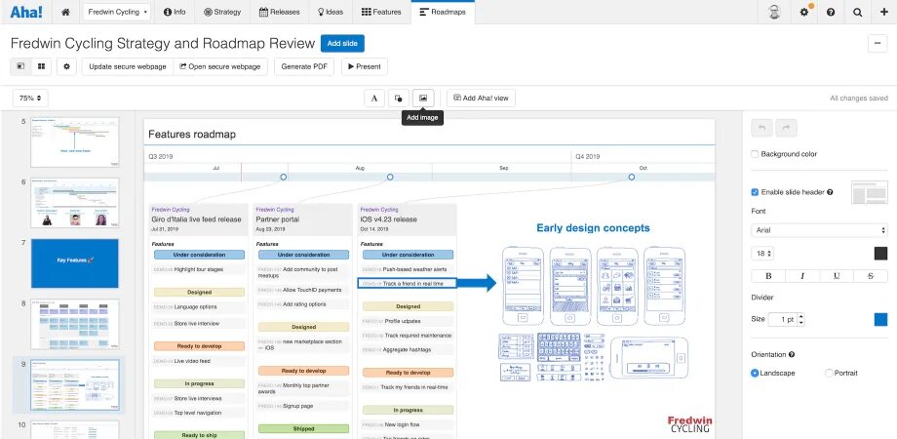Open the Releases tab
The width and height of the screenshot is (897, 439).
coord(280,12)
